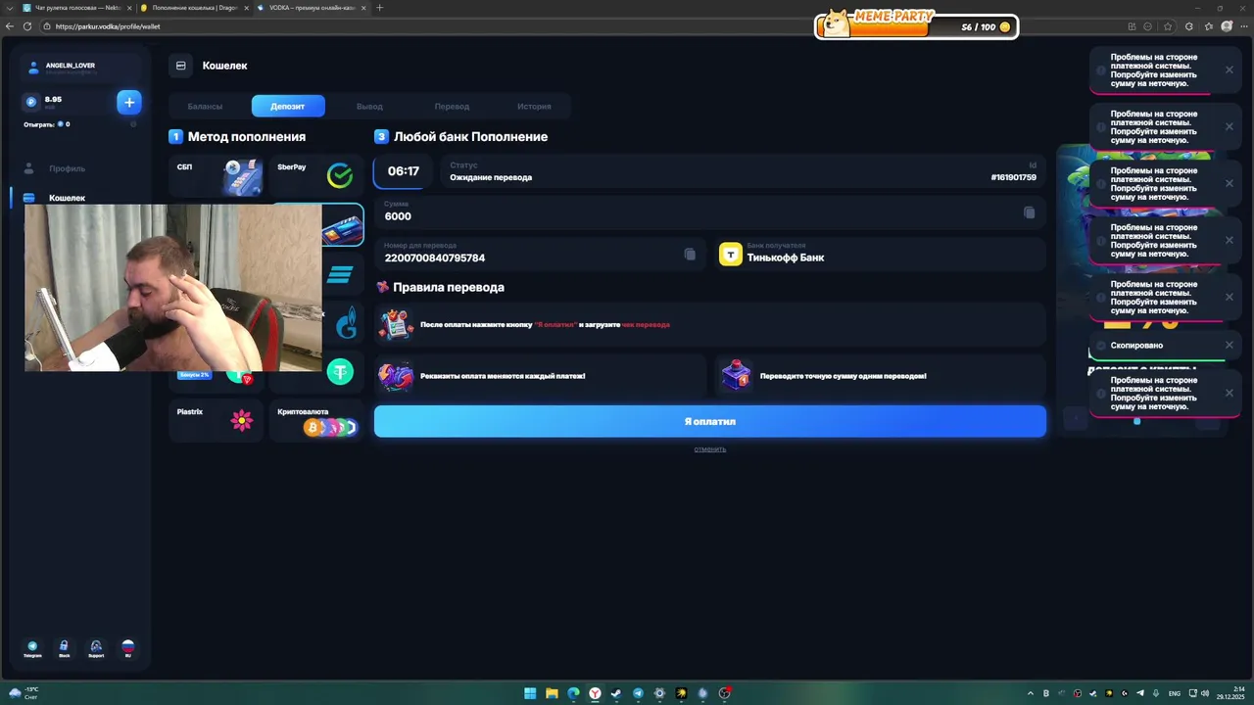Open Windows Start menu
This screenshot has width=1254, height=705.
tap(530, 693)
